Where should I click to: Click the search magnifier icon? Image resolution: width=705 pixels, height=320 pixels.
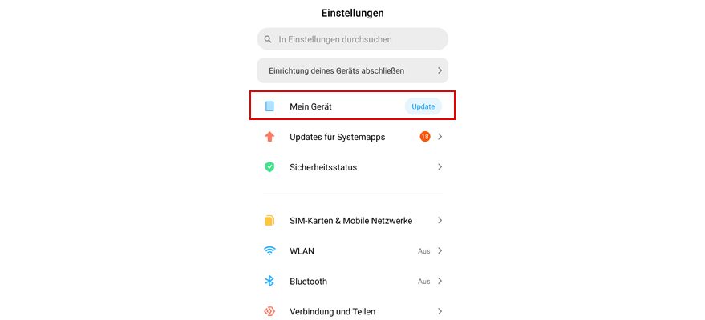tap(268, 39)
